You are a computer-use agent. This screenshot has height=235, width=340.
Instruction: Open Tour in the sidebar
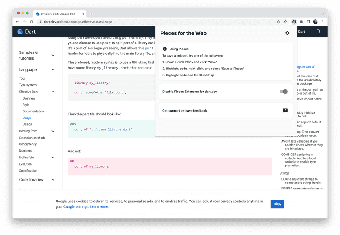pos(22,78)
